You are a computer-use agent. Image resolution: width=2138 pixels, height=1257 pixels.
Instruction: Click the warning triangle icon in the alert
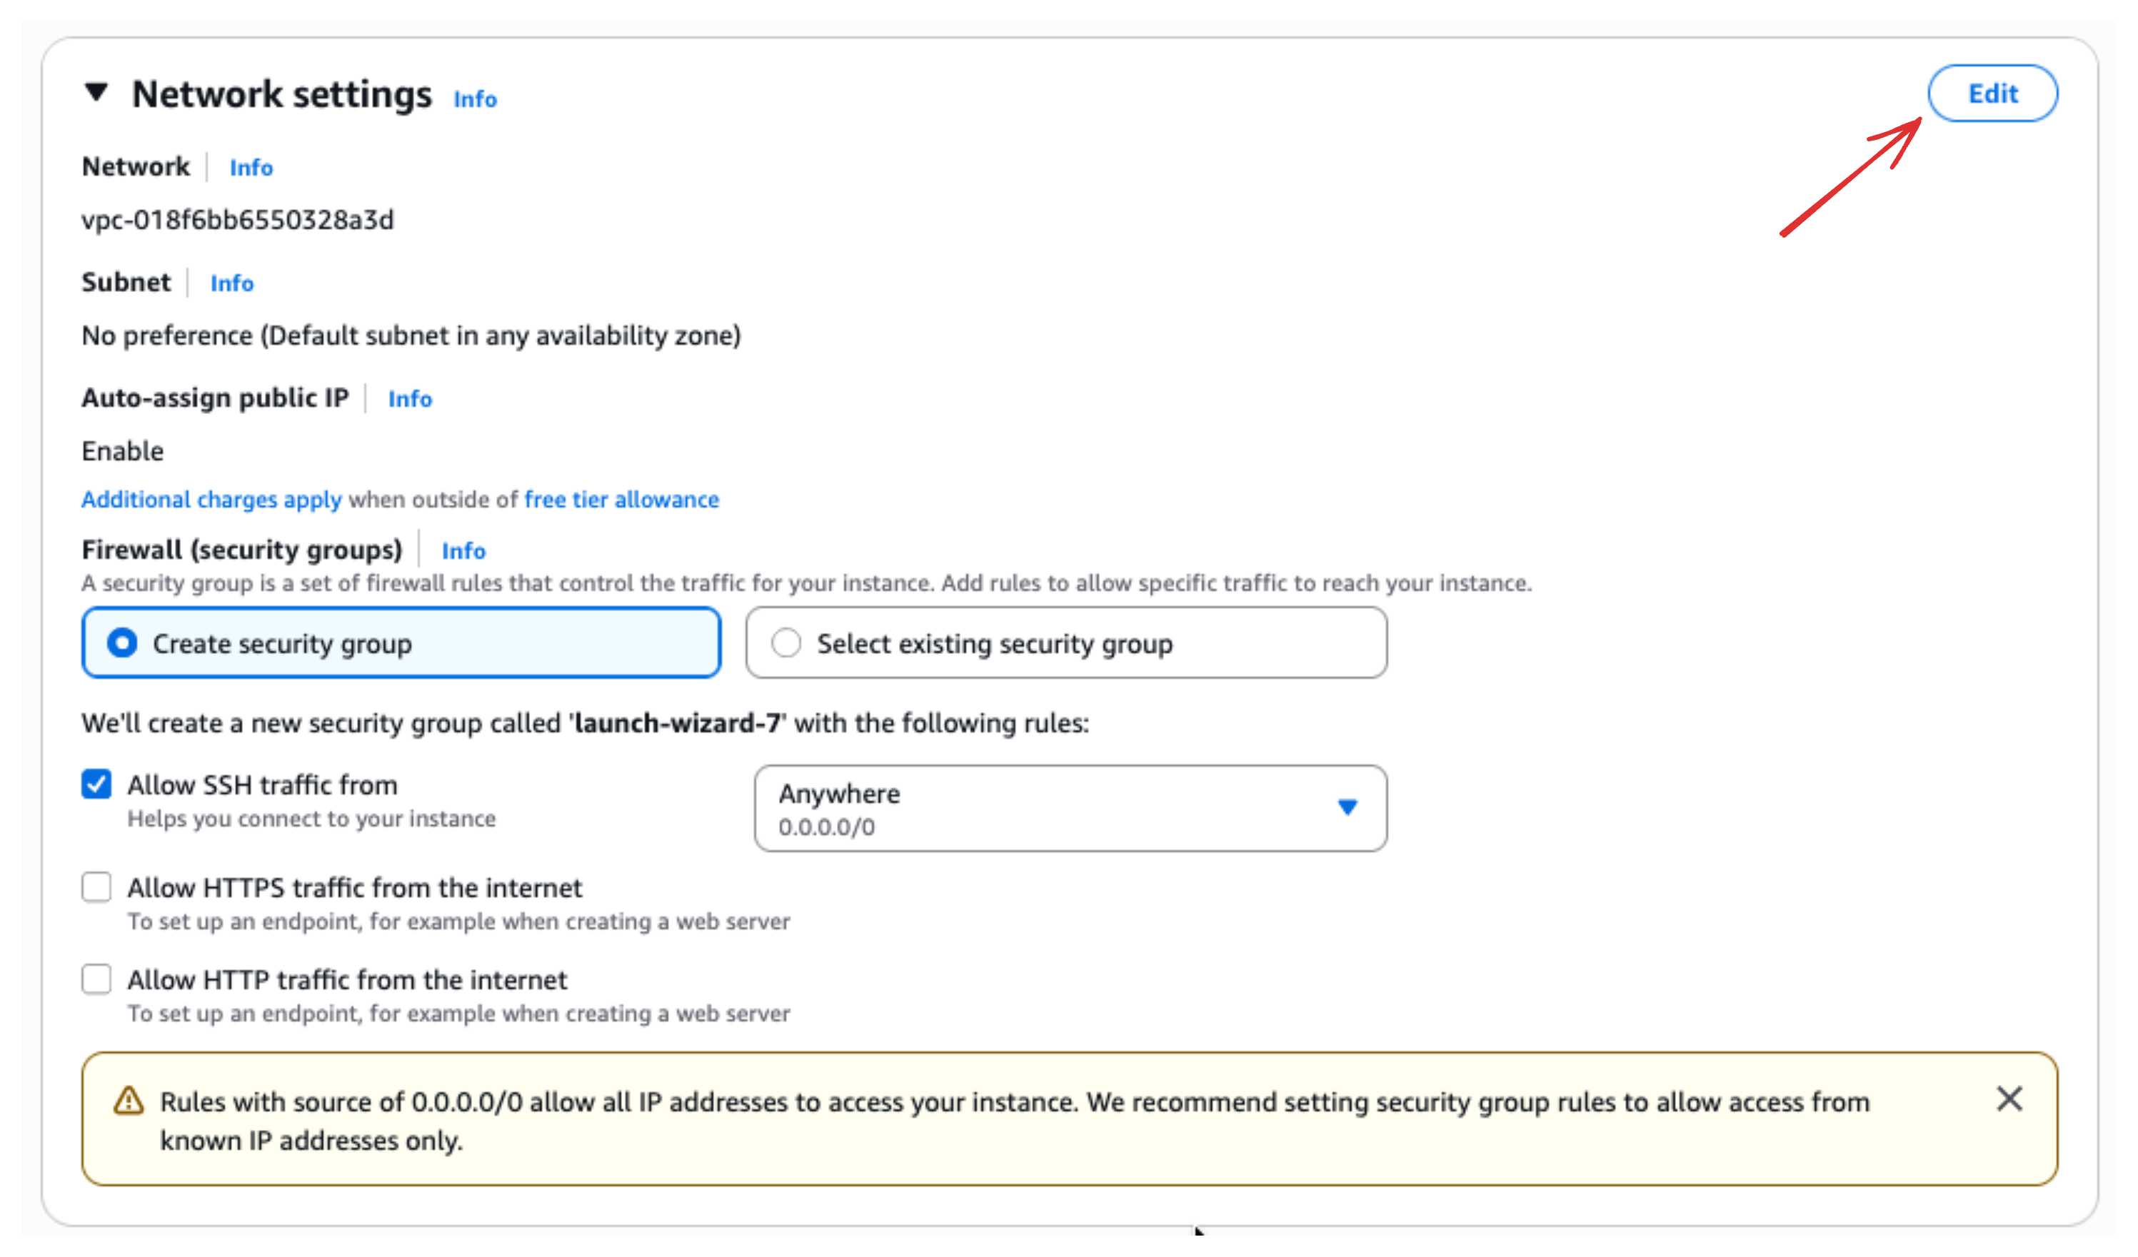click(x=128, y=1101)
